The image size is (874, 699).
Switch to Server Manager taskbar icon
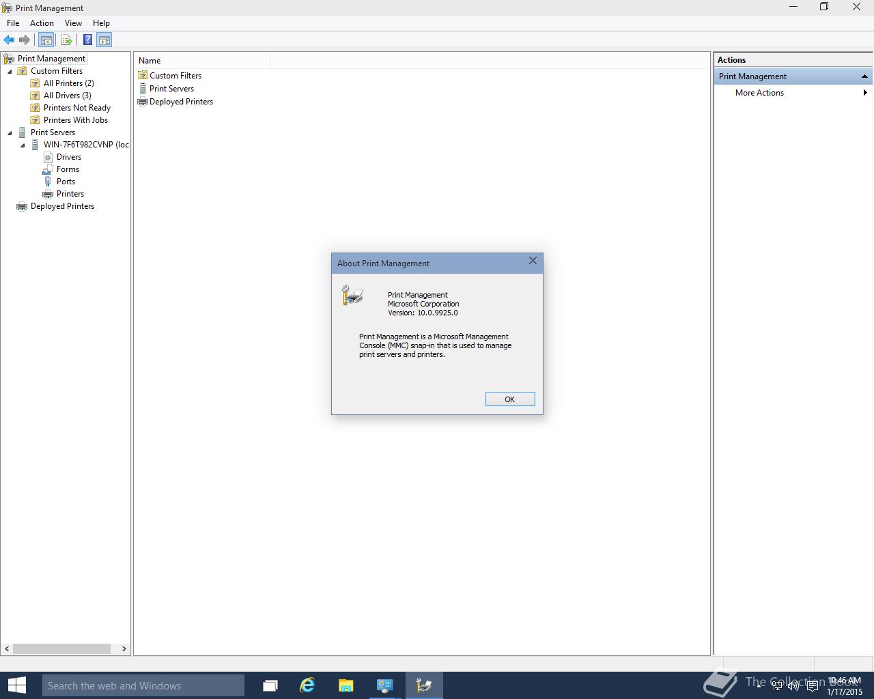tap(385, 685)
